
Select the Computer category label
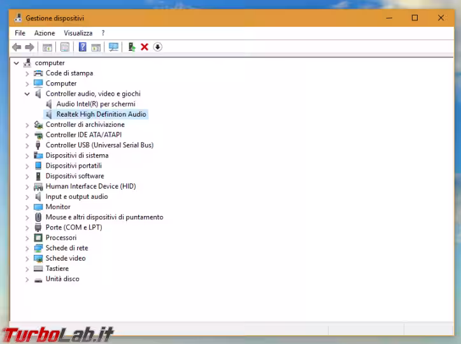[x=61, y=83]
